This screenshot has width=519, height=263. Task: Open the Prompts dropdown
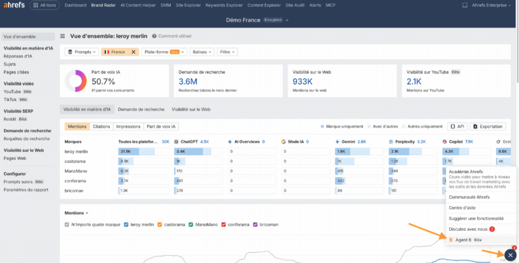(82, 52)
